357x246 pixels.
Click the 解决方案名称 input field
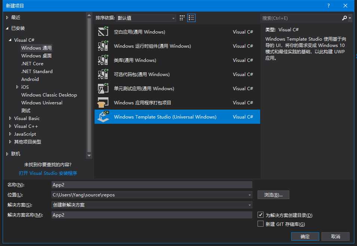(152, 215)
